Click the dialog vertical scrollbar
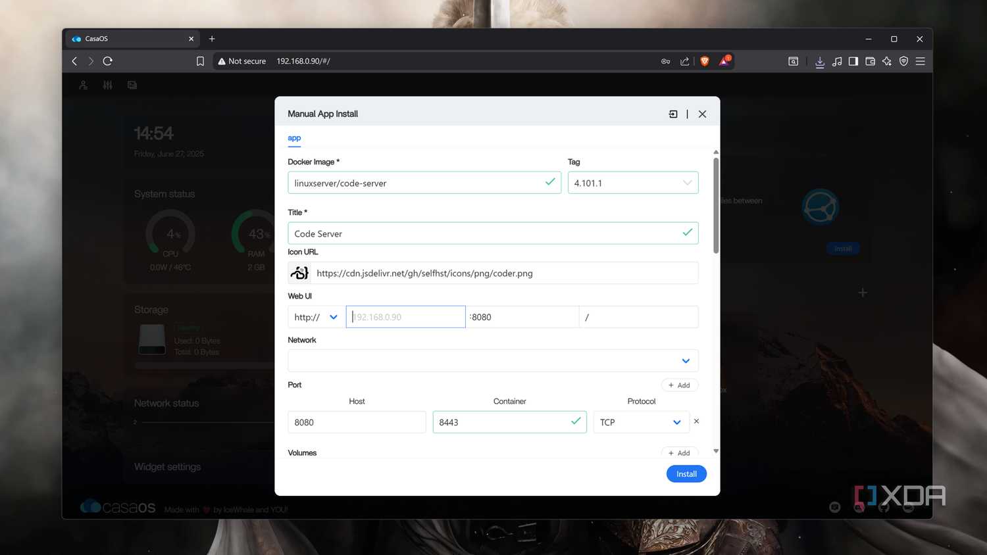 tap(716, 205)
